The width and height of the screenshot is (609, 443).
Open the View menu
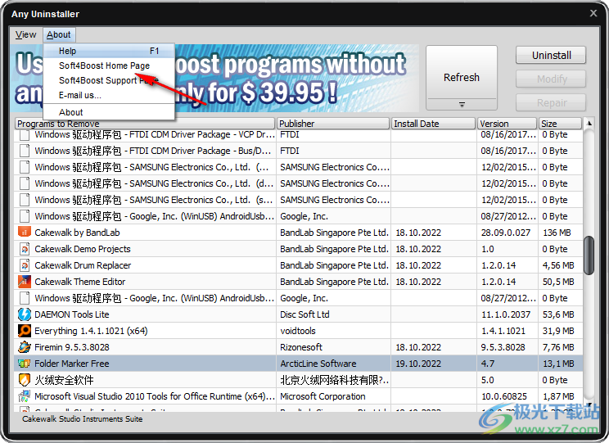25,34
